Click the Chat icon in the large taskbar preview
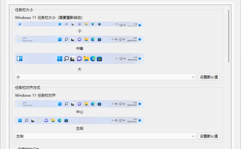The image size is (241, 149). click(80, 59)
